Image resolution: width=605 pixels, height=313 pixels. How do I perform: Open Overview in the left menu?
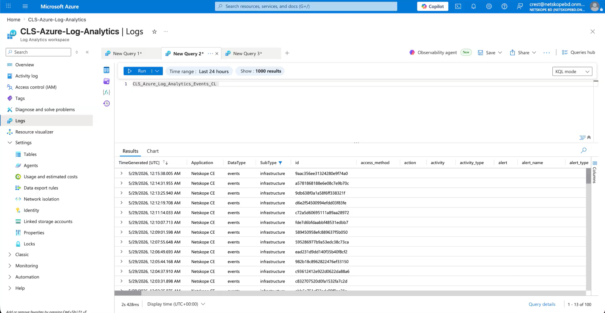25,65
